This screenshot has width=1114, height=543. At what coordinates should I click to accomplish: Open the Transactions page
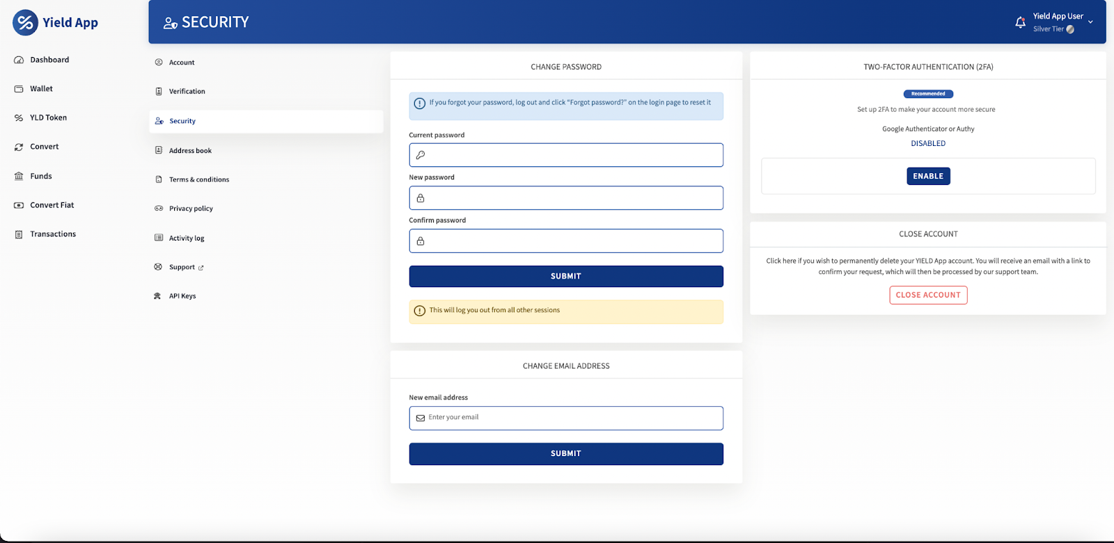[x=53, y=234]
